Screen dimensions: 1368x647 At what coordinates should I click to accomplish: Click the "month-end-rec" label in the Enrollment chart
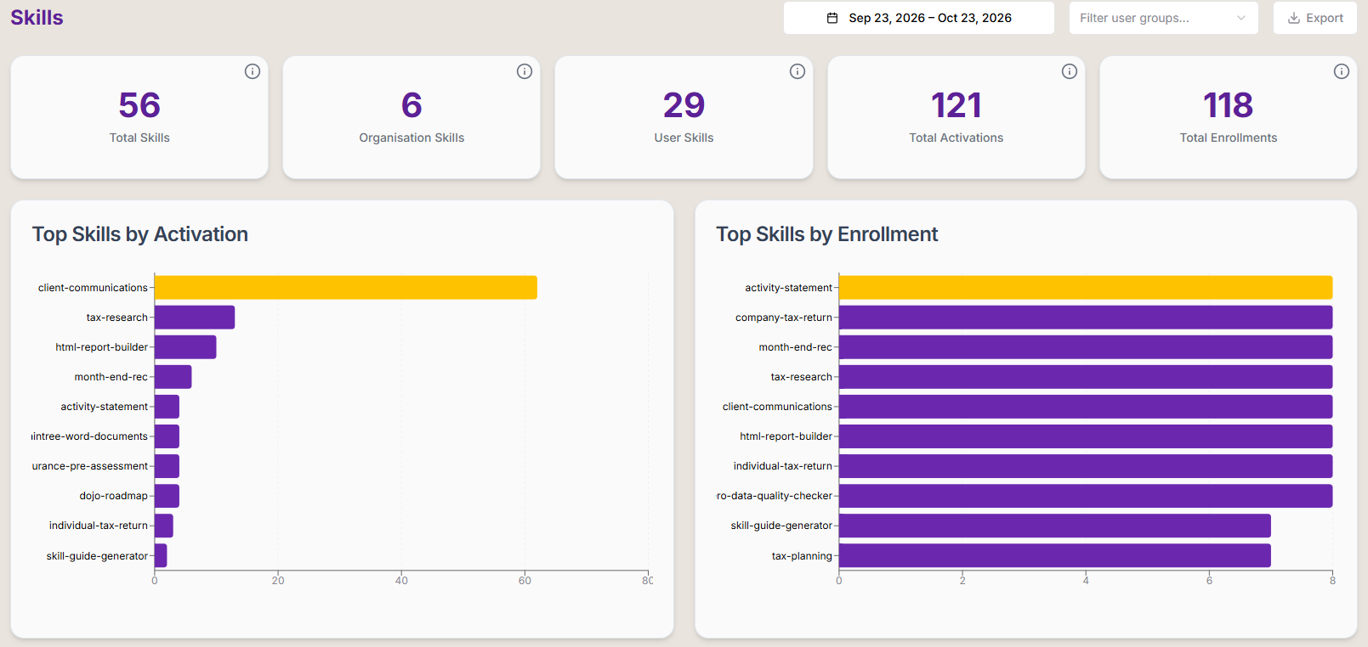click(796, 347)
